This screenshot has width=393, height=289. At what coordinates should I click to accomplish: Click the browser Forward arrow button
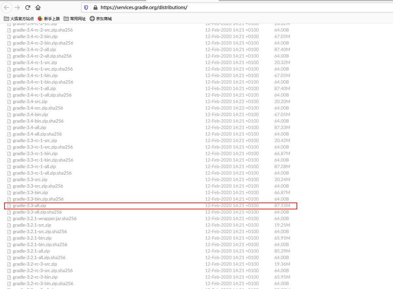point(17,7)
